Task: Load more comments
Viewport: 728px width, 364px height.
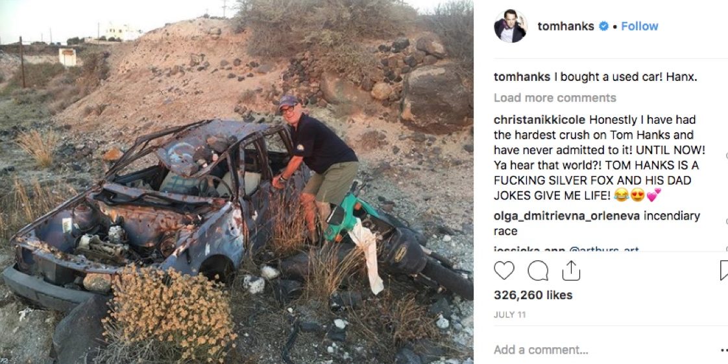Action: point(555,98)
